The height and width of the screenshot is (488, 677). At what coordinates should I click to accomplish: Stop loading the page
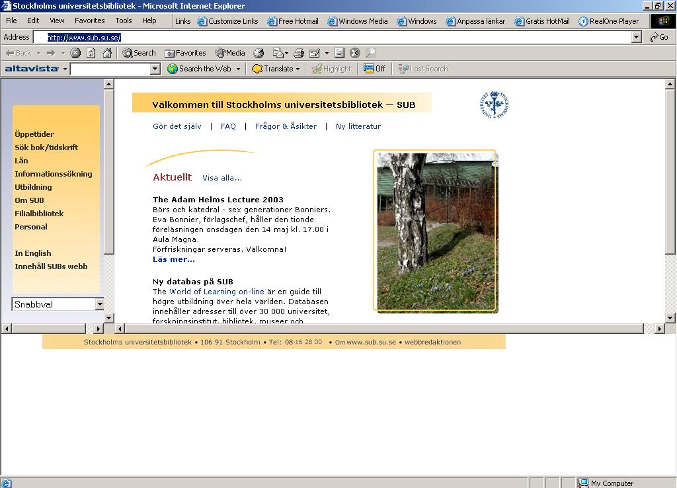tap(75, 53)
